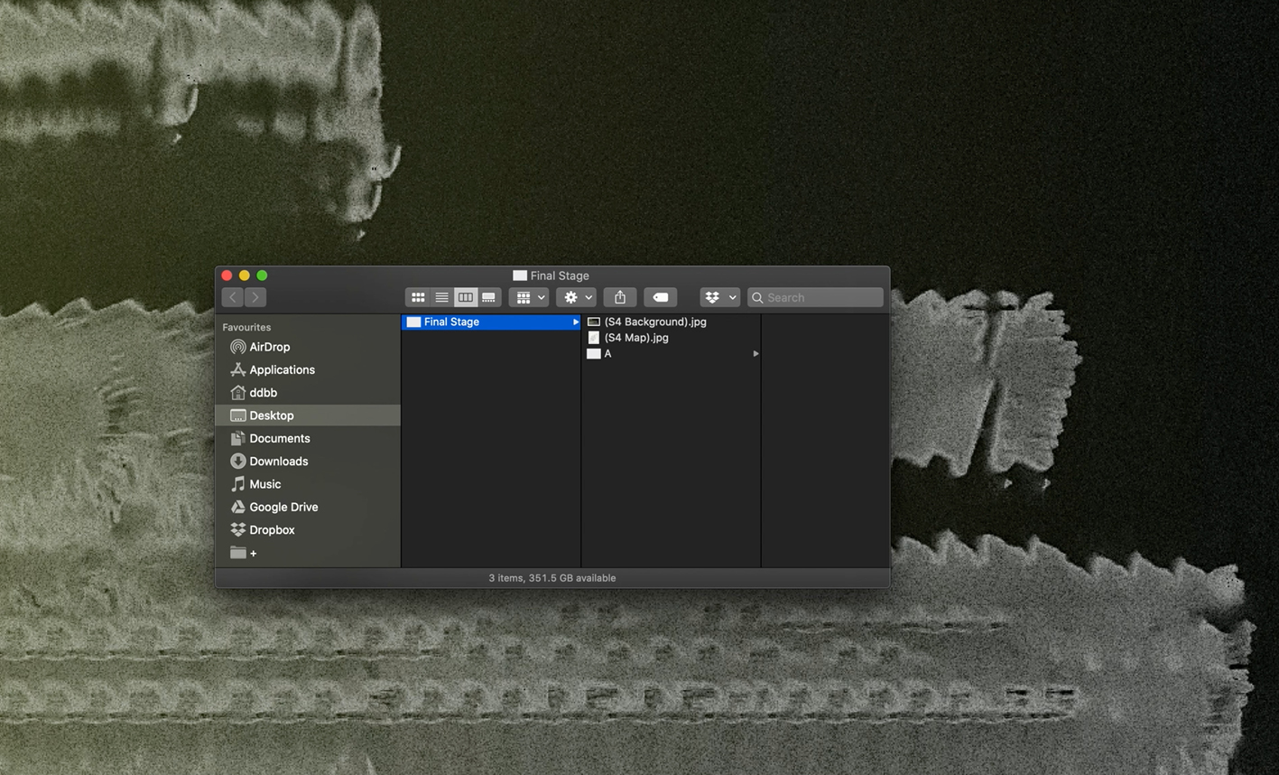Select the ddbb home folder

click(263, 393)
